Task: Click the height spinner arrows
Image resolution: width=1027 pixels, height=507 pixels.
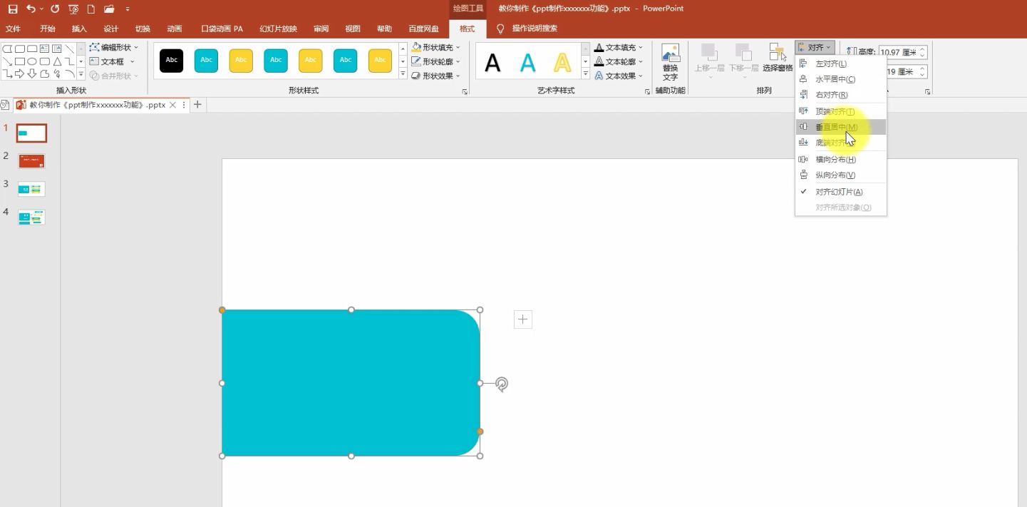Action: [x=923, y=52]
